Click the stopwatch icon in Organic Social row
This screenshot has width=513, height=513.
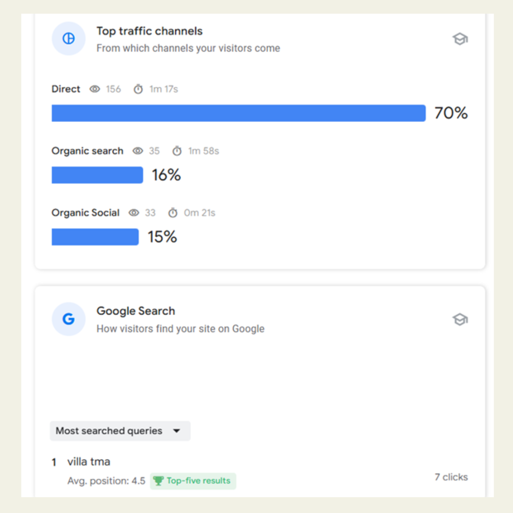pyautogui.click(x=173, y=213)
